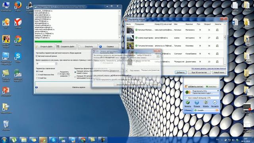Click the Псевдоним column header

[x=139, y=24]
